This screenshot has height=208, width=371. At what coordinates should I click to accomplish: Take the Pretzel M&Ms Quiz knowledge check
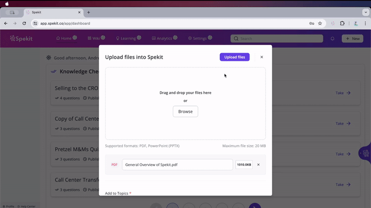(x=343, y=154)
